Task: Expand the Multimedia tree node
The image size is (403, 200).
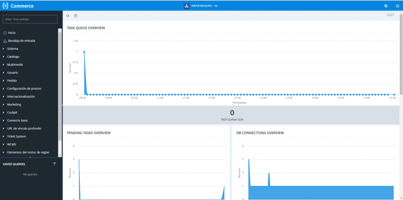Action: (3, 65)
